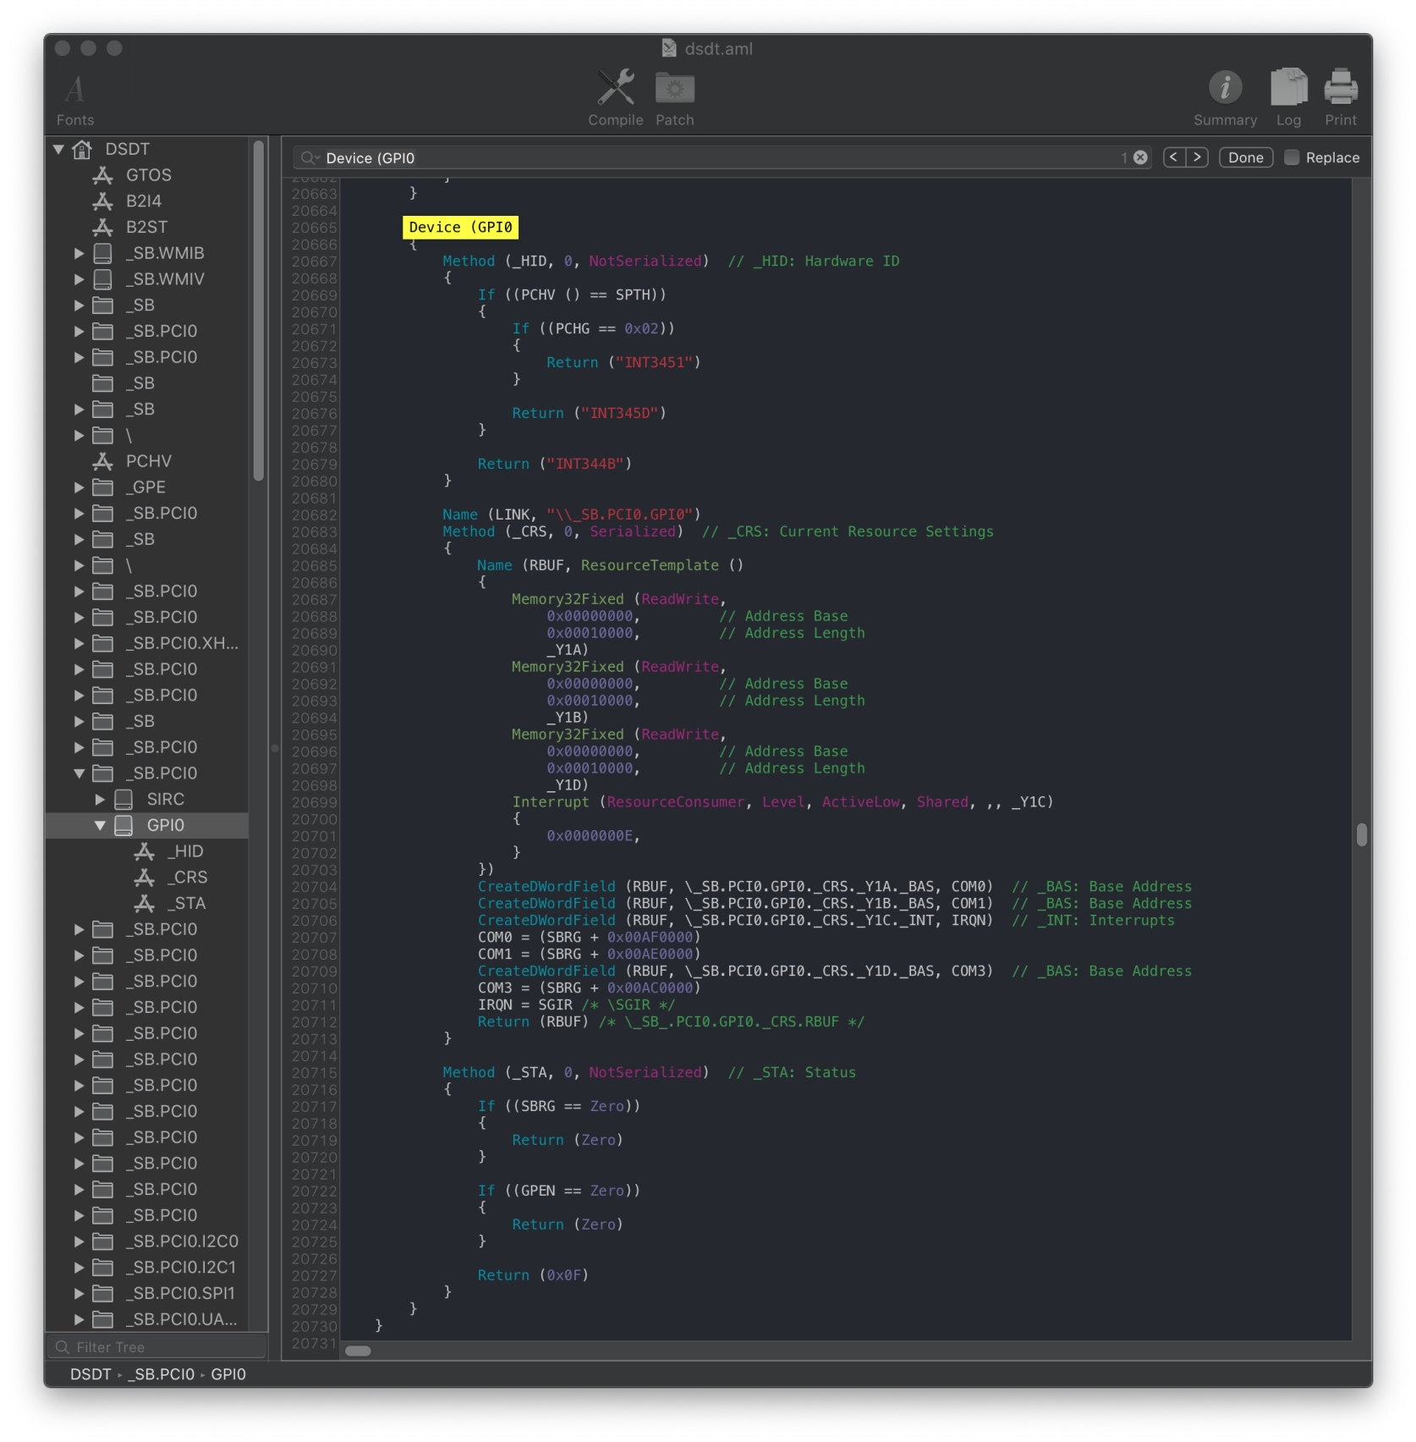The height and width of the screenshot is (1442, 1416).
Task: Click the Done button
Action: click(1245, 157)
